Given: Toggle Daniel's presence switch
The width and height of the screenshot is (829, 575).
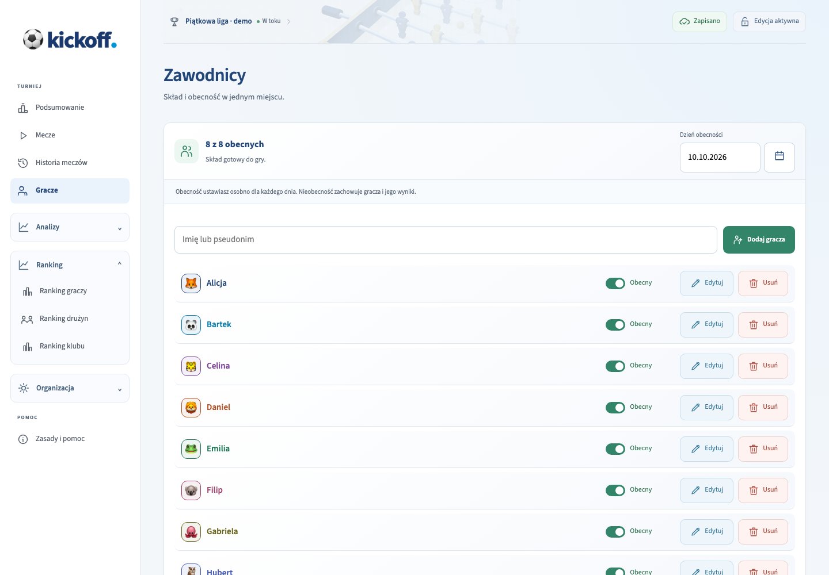Looking at the screenshot, I should pos(615,408).
